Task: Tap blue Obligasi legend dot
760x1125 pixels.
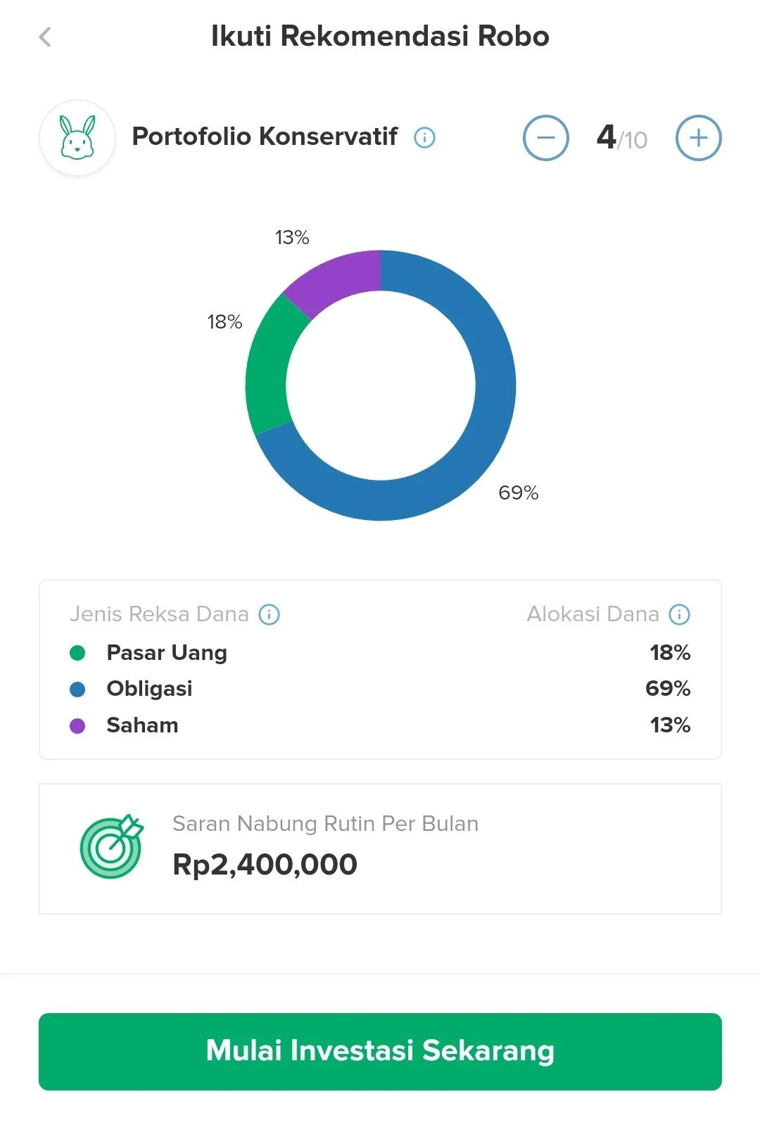Action: (x=77, y=689)
